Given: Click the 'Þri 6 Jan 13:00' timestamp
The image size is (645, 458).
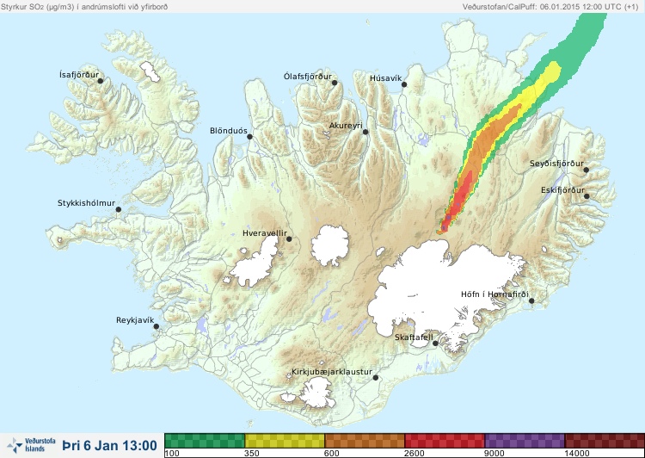Looking at the screenshot, I should click(x=110, y=445).
